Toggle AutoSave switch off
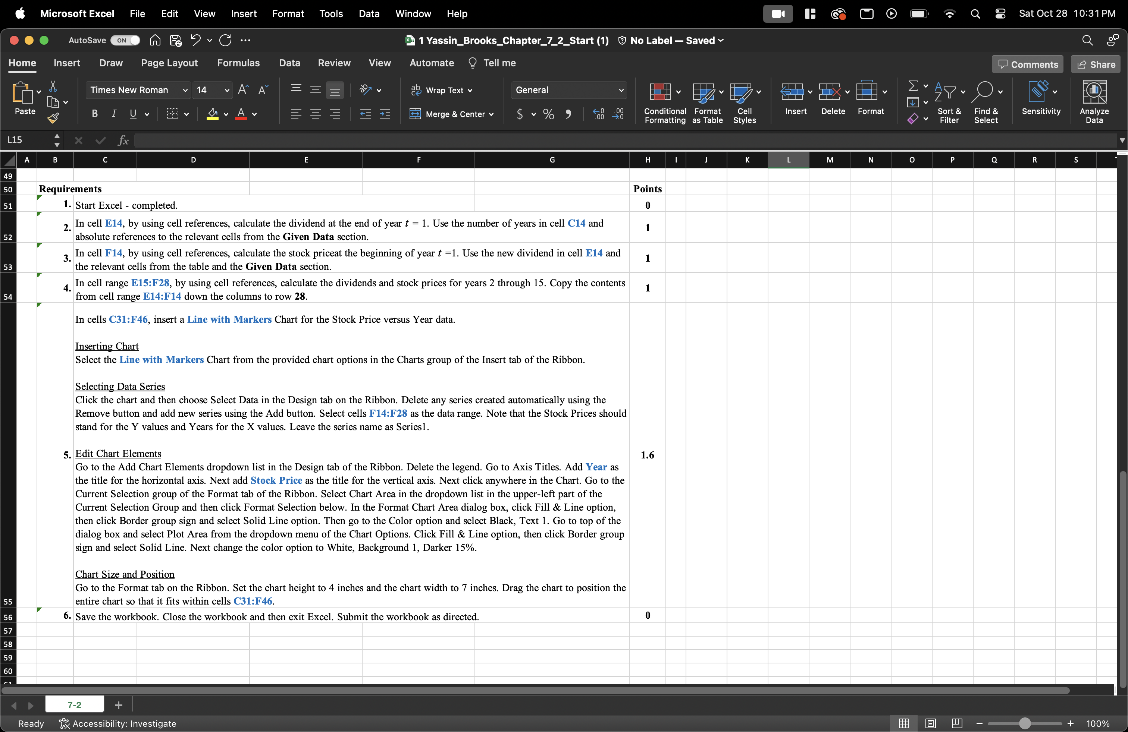 [x=125, y=41]
